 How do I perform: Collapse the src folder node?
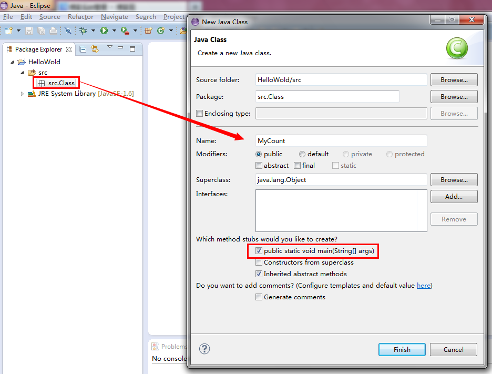(x=22, y=73)
